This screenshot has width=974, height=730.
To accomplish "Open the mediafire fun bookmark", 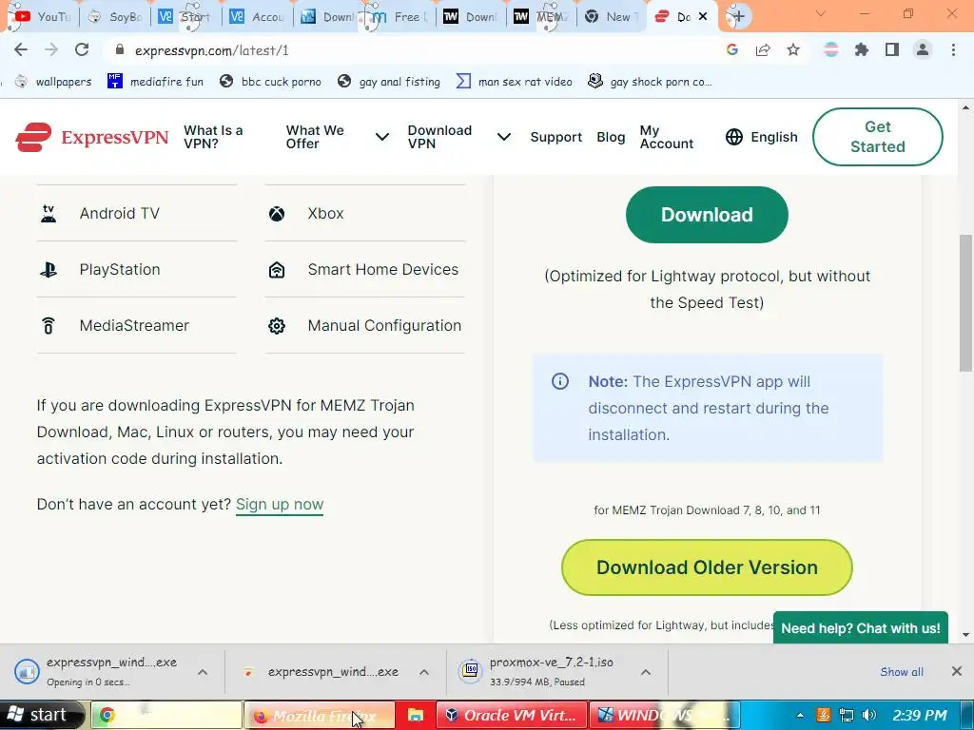I will [x=155, y=82].
